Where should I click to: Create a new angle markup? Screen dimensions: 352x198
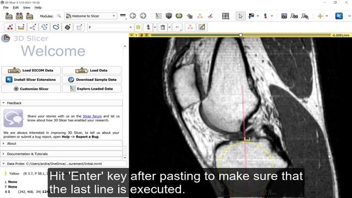pyautogui.click(x=33, y=28)
